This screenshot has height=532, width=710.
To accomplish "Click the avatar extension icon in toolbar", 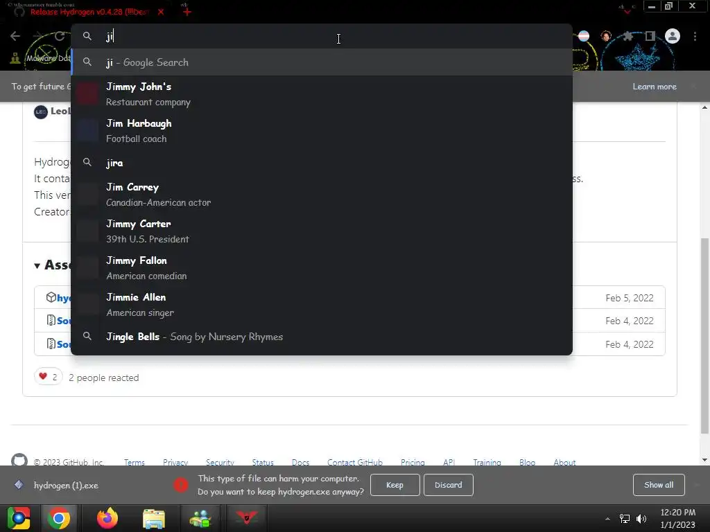I will 606,36.
